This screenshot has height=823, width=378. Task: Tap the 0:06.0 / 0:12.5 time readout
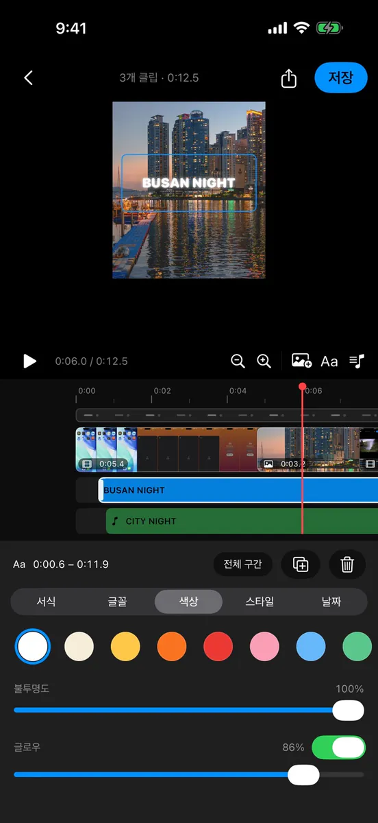click(92, 361)
